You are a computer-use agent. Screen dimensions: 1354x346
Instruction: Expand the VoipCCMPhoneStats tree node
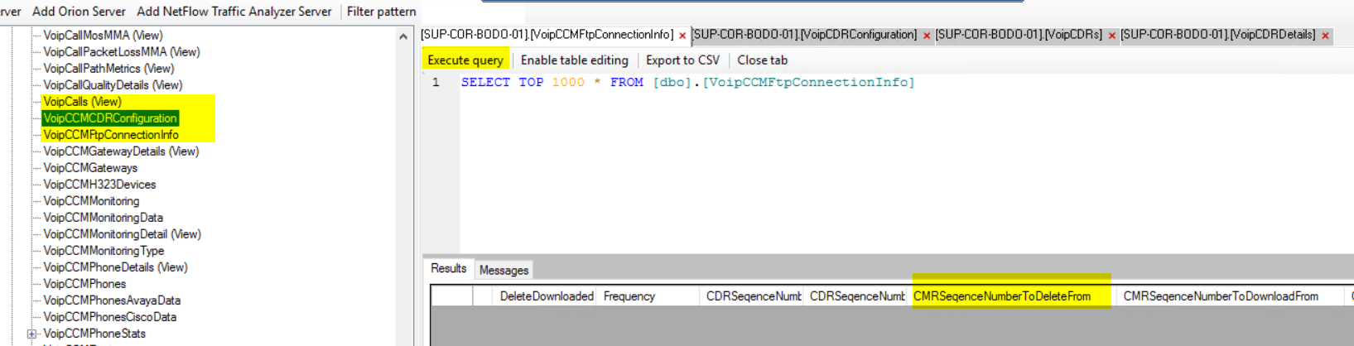(x=32, y=334)
